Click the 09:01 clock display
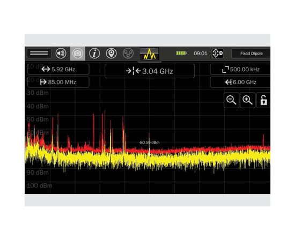The image size is (295, 241). [x=201, y=54]
